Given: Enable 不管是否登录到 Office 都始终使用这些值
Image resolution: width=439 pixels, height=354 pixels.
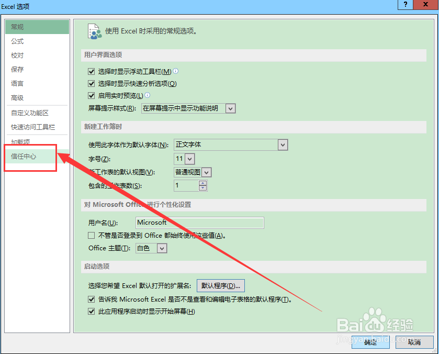Looking at the screenshot, I should [x=91, y=235].
